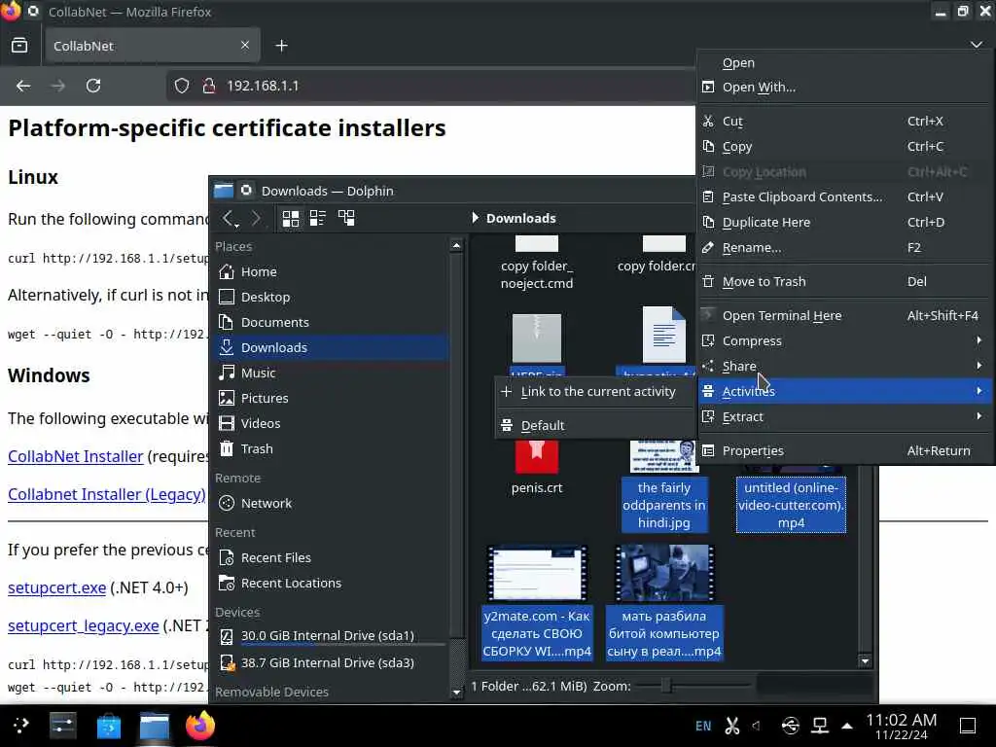Select Paste Clipboard Contents...

coord(845,196)
